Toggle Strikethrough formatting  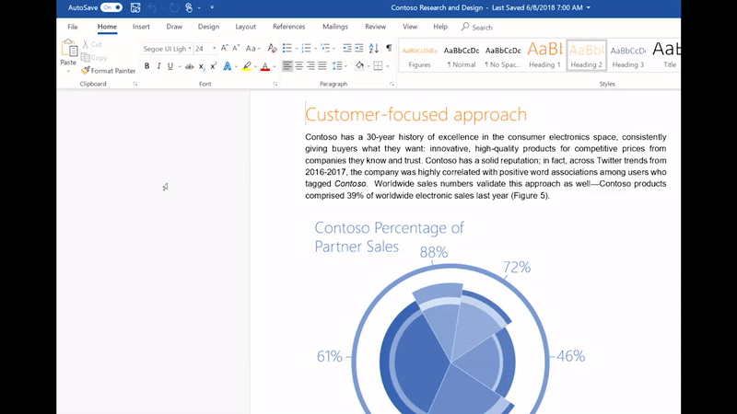[x=190, y=66]
